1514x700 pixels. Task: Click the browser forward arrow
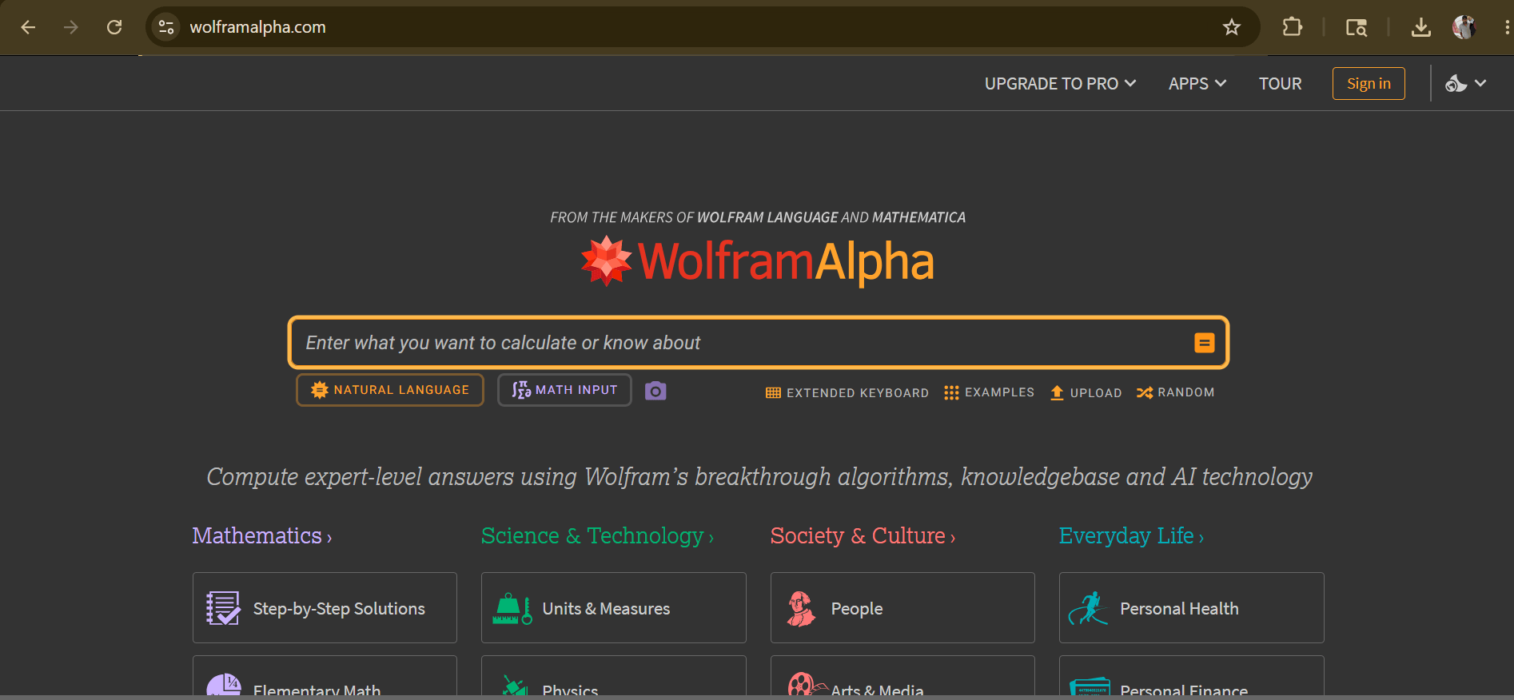pyautogui.click(x=71, y=27)
